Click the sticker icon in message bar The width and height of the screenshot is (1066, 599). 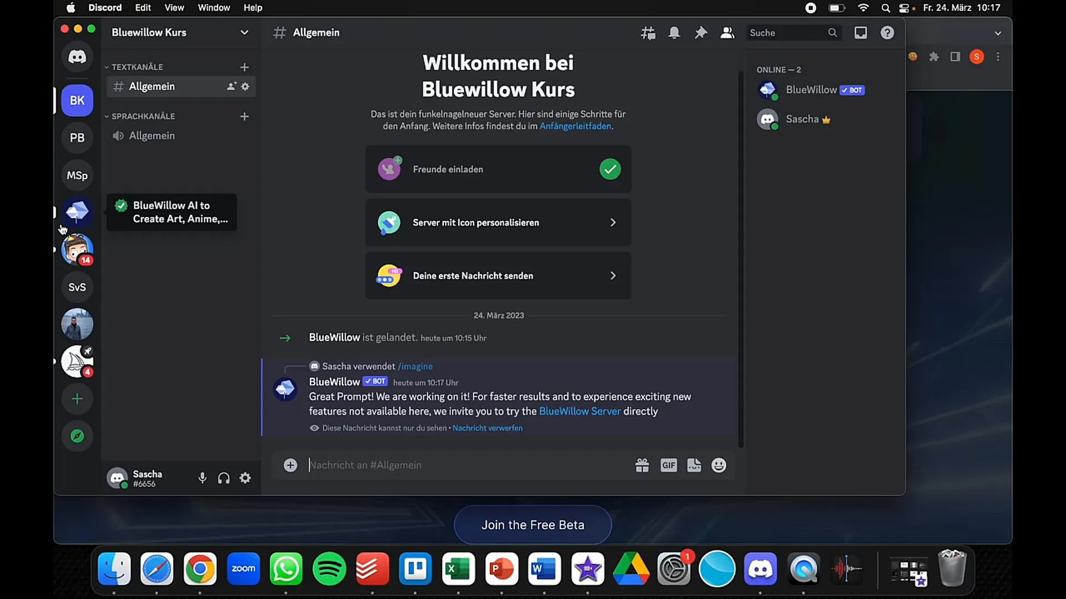pyautogui.click(x=693, y=464)
